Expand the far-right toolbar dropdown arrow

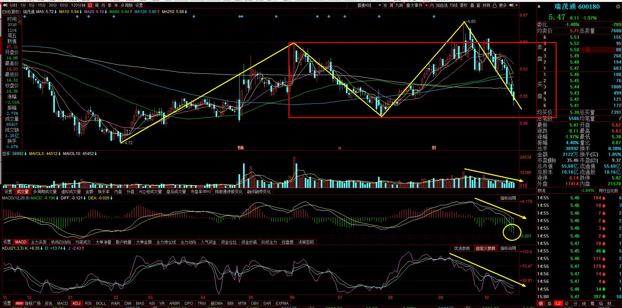517,5
